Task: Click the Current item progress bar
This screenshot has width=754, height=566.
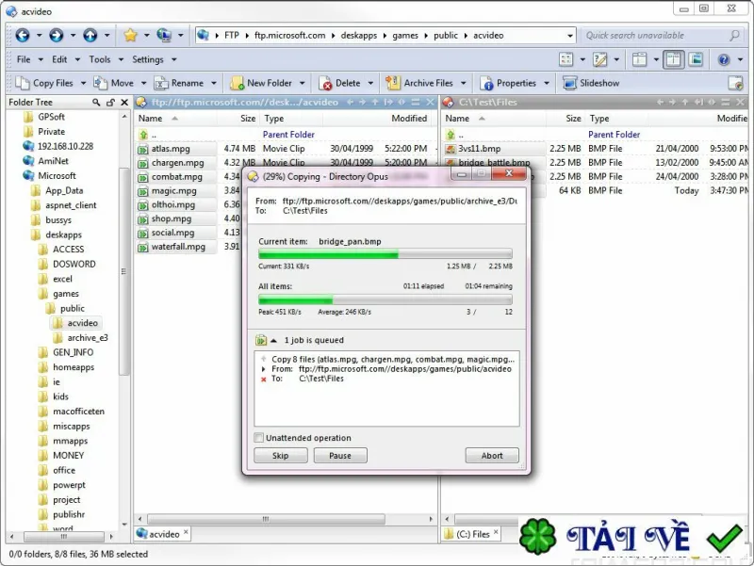Action: pyautogui.click(x=385, y=254)
